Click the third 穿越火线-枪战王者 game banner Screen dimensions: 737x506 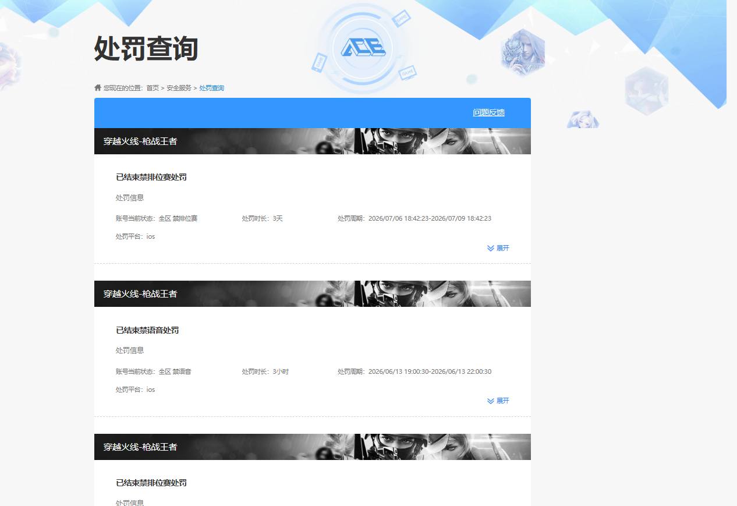313,447
